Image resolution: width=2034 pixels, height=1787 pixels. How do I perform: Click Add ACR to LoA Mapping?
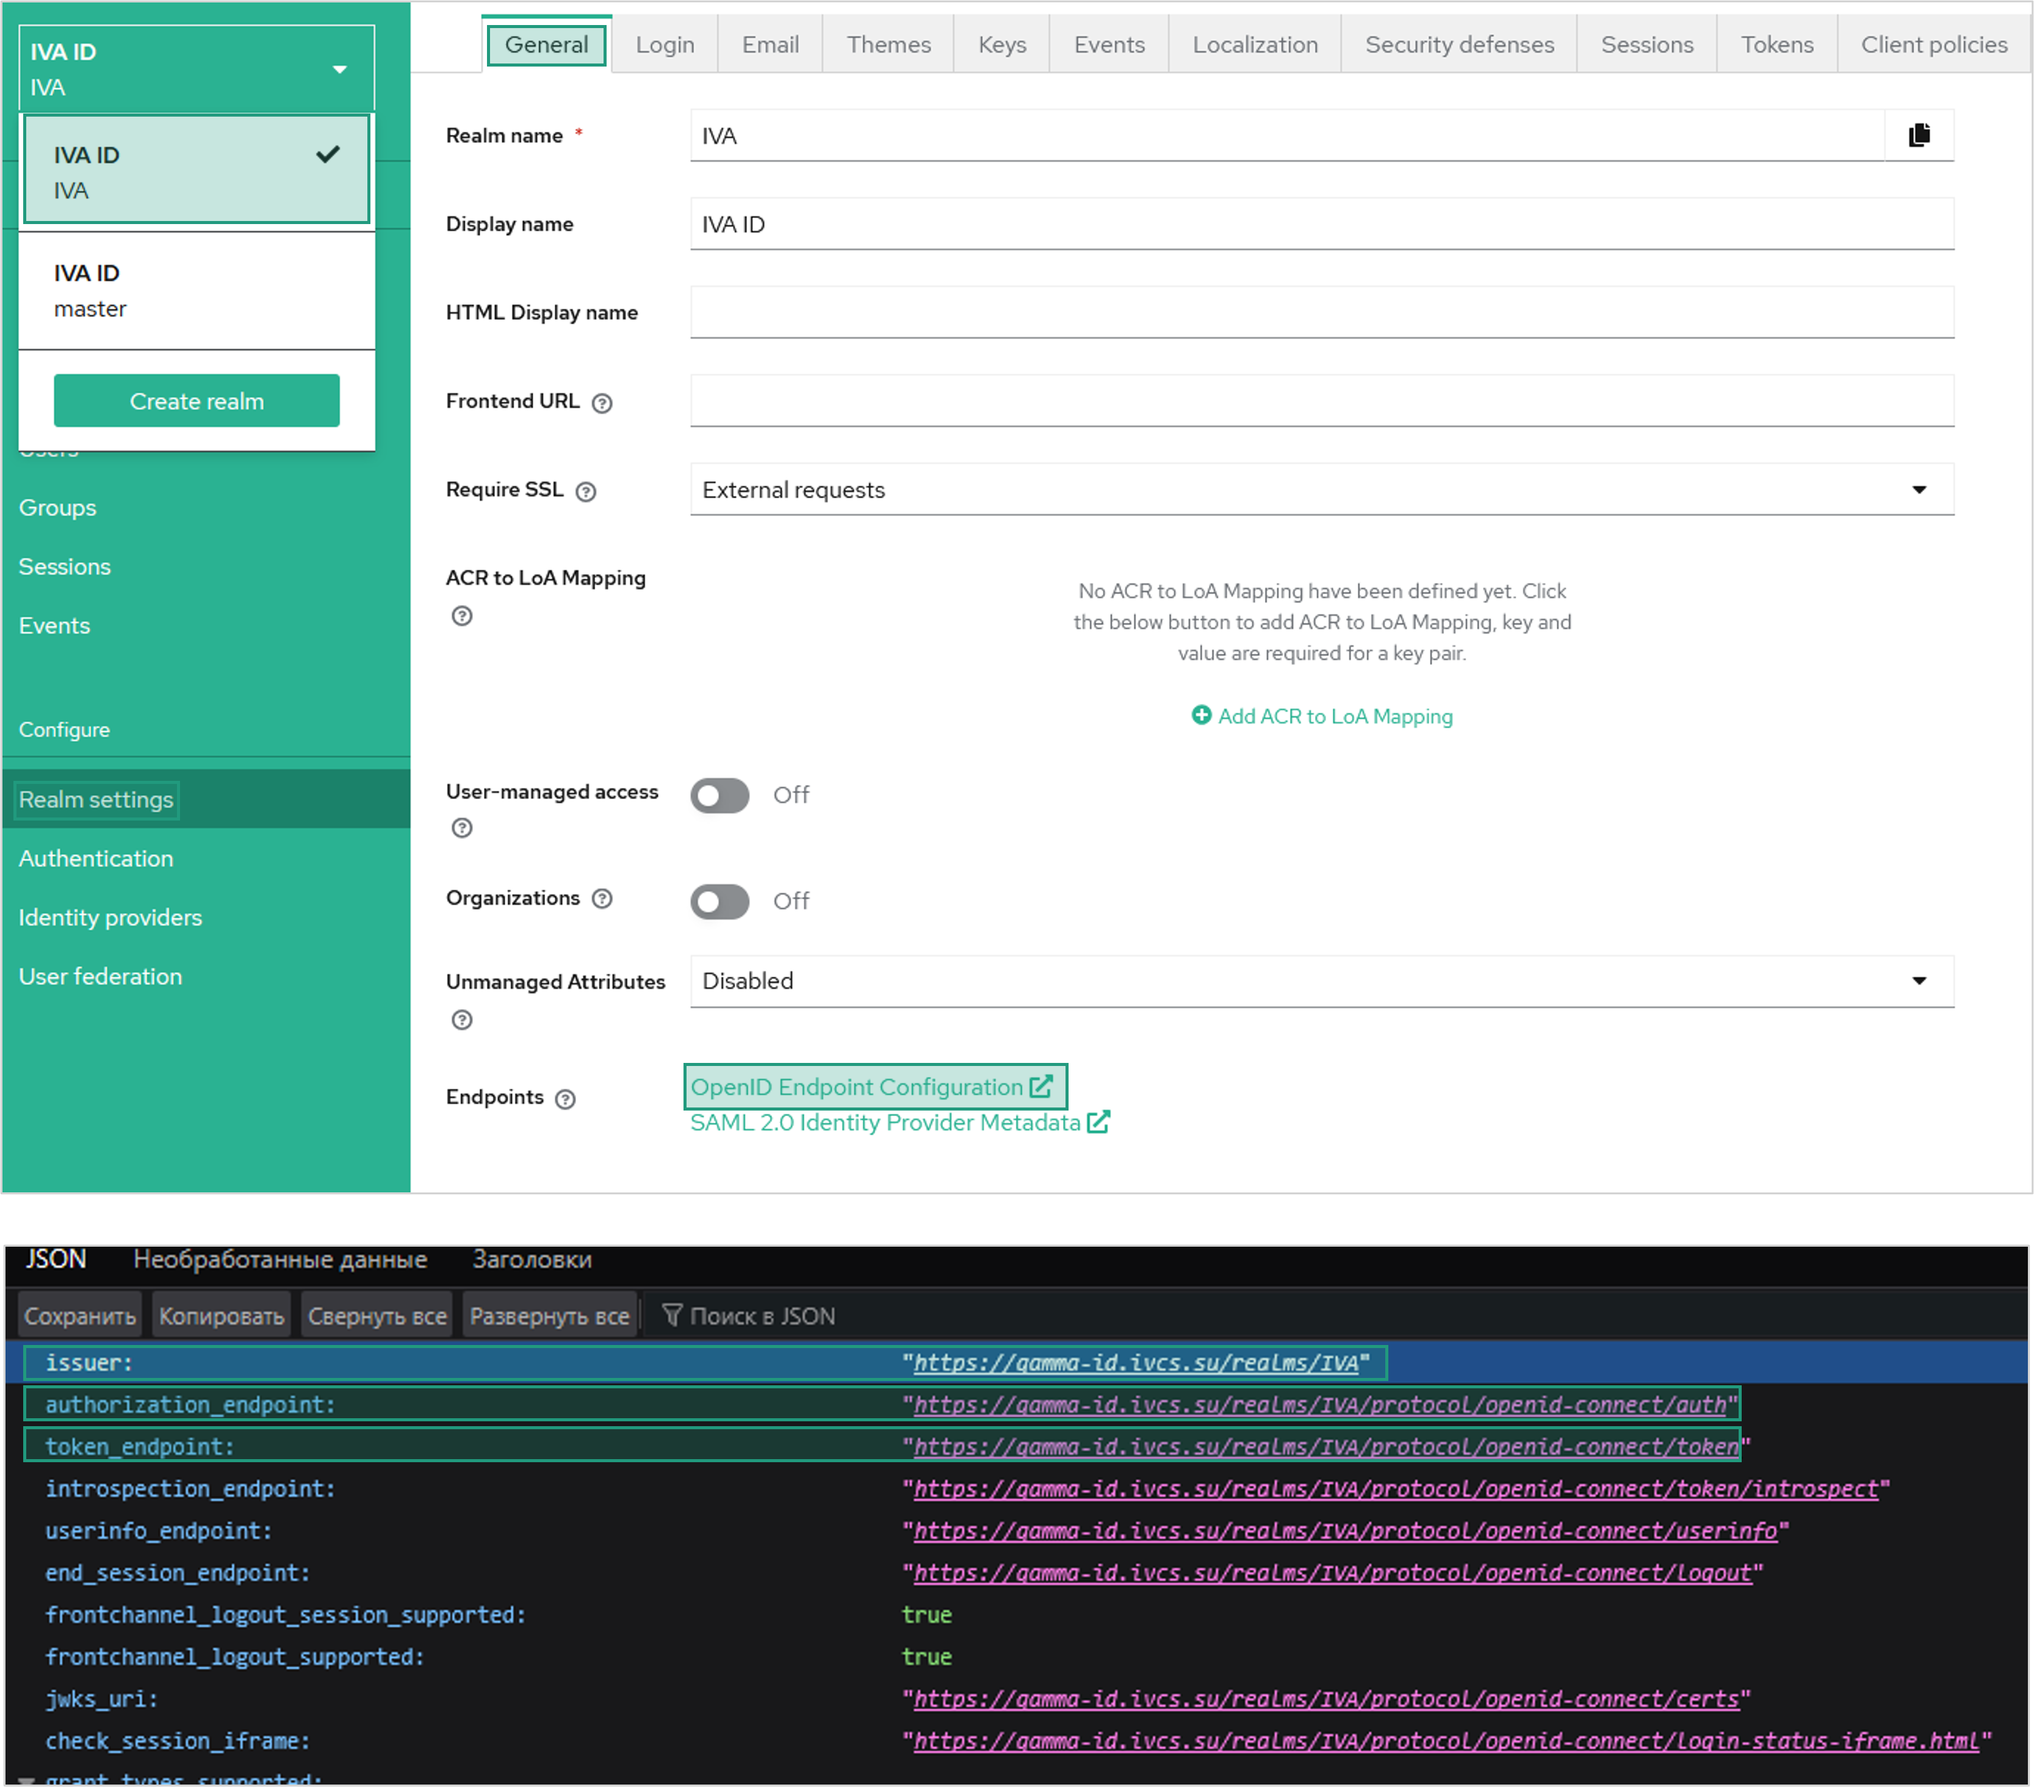click(x=1321, y=717)
